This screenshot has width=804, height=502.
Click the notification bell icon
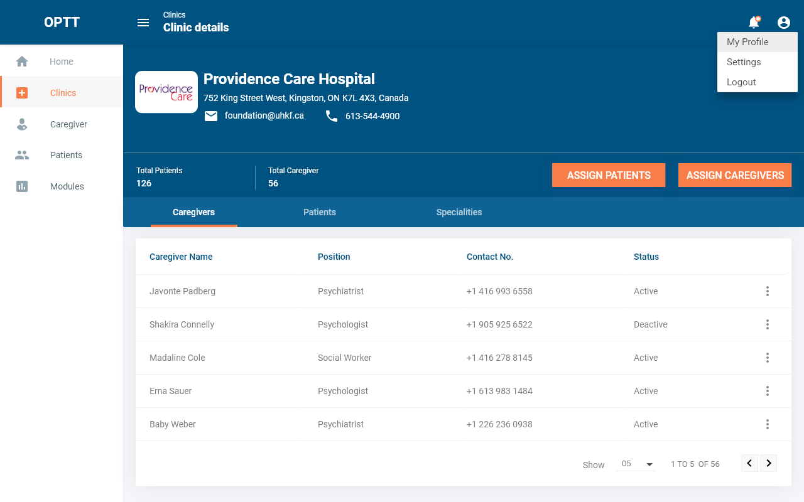(x=754, y=23)
